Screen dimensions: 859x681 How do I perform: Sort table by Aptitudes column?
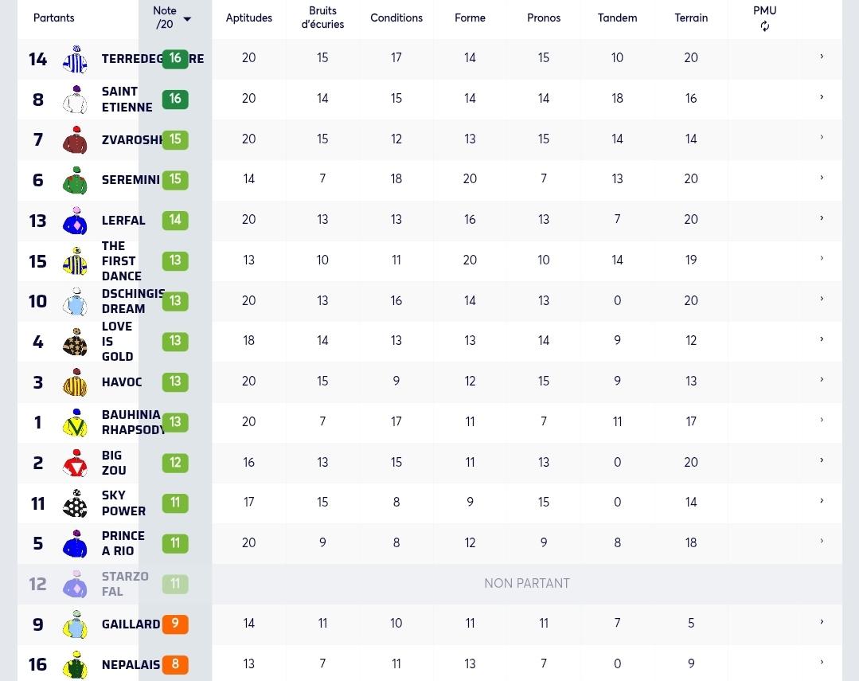click(x=248, y=18)
